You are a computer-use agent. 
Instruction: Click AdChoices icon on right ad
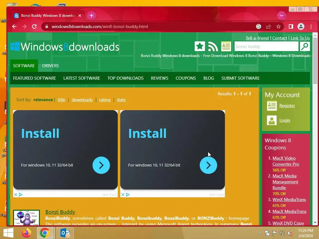click(x=128, y=195)
